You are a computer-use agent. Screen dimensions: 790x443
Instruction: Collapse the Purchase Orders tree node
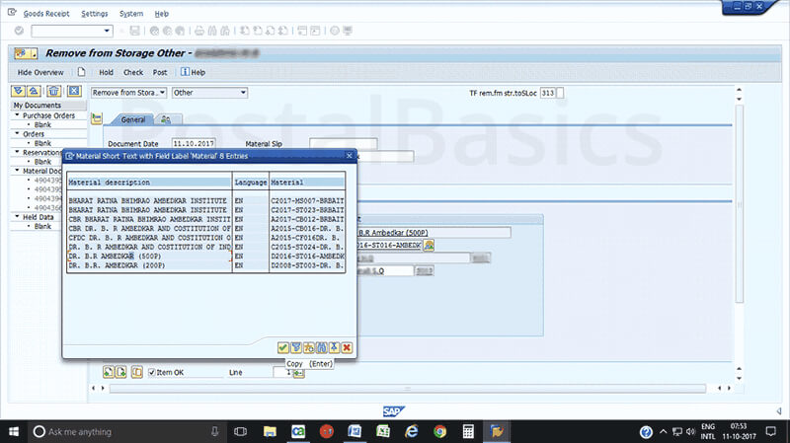click(x=17, y=115)
